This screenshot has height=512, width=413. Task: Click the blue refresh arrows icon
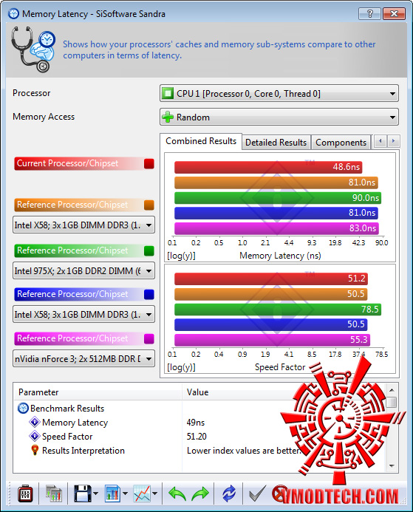tap(229, 494)
